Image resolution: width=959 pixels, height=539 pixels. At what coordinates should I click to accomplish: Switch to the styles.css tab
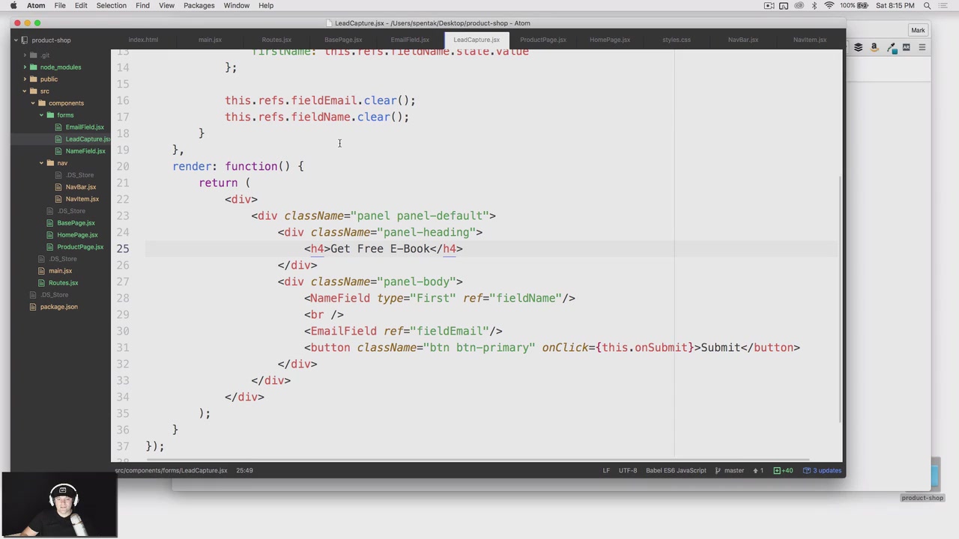677,40
